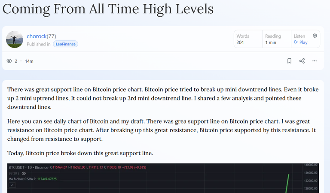Click the view count number 2
This screenshot has width=330, height=193.
pos(16,61)
